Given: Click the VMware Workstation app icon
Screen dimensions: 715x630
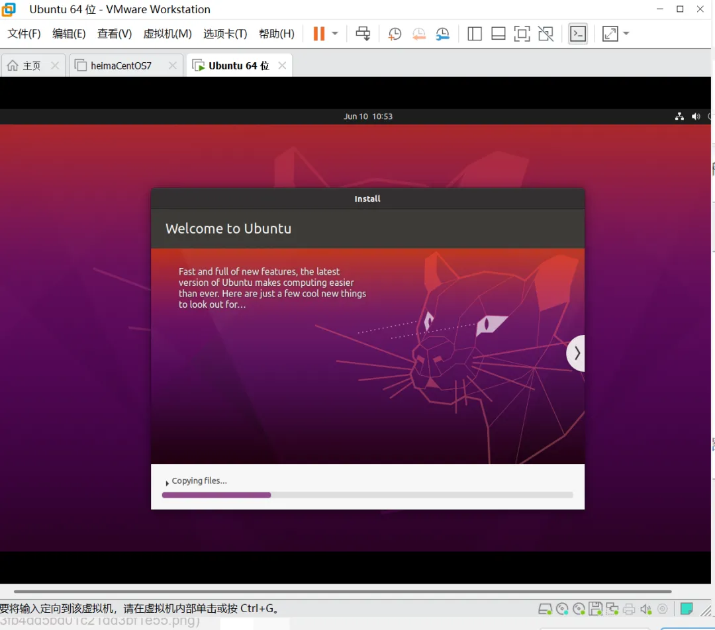Looking at the screenshot, I should click(9, 9).
